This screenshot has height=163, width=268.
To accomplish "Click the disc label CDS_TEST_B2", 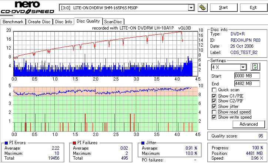I will pyautogui.click(x=244, y=52).
